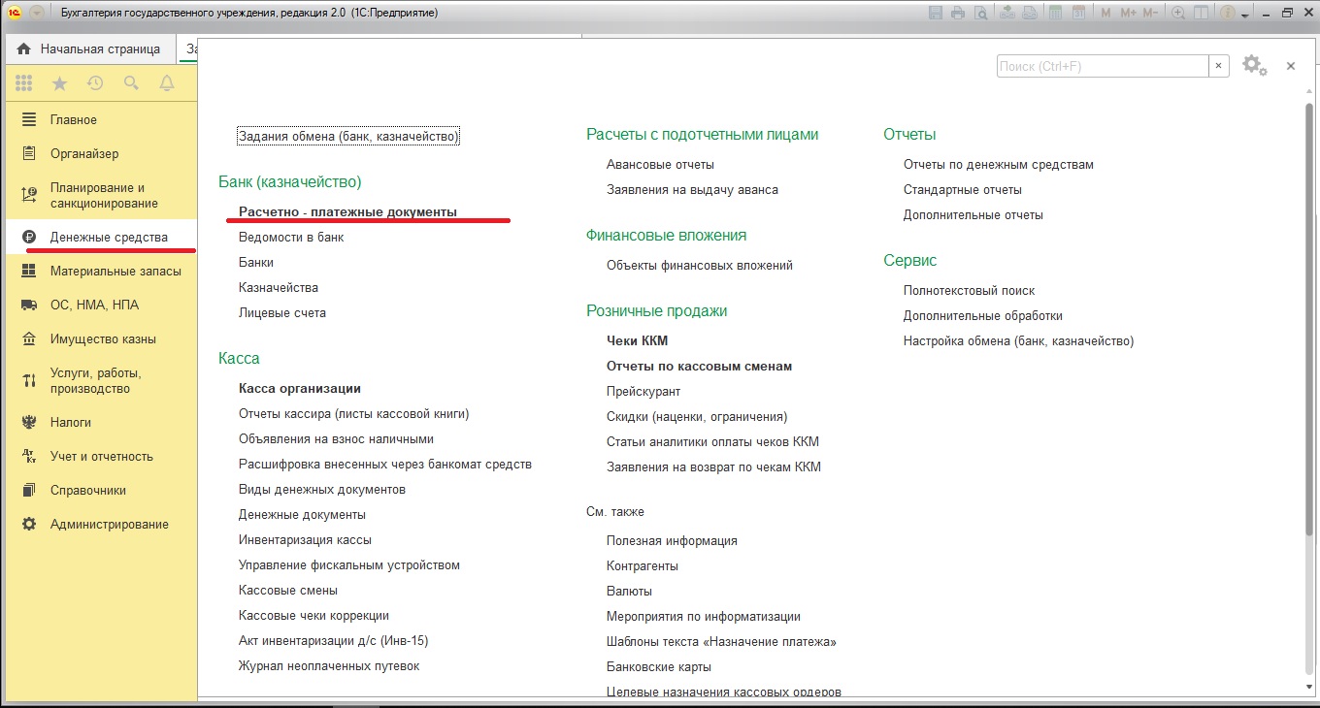Open Казначейства link
The width and height of the screenshot is (1320, 708).
[279, 287]
